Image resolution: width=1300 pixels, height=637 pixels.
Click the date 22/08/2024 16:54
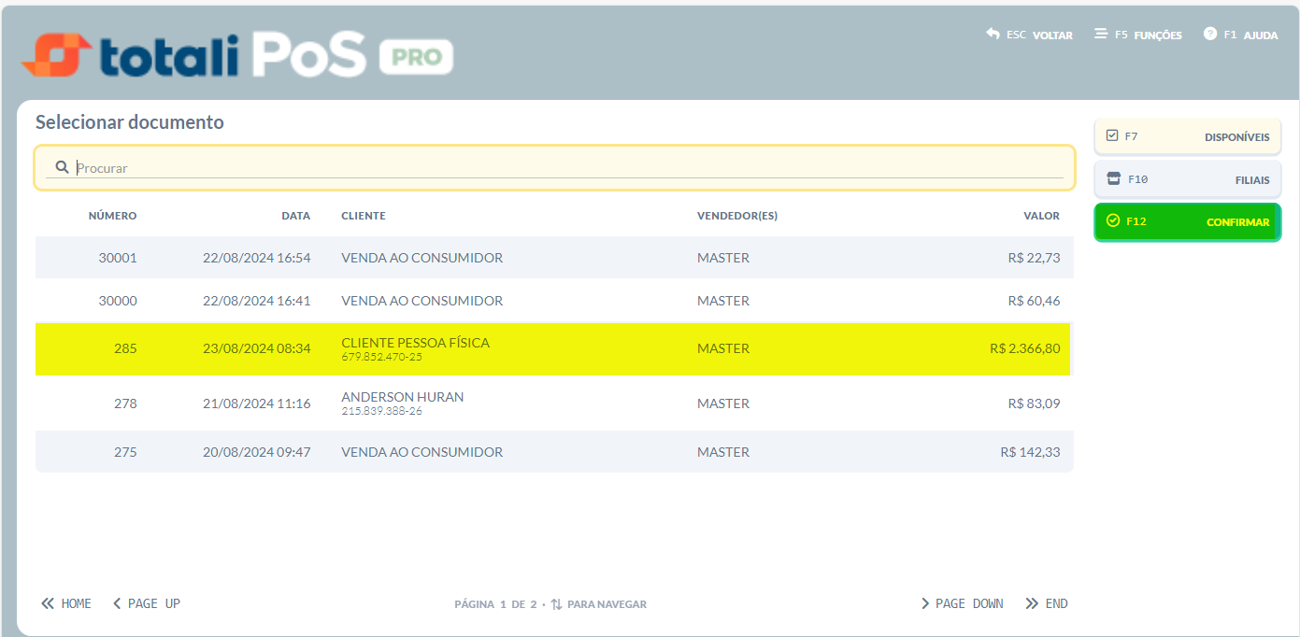click(x=257, y=258)
